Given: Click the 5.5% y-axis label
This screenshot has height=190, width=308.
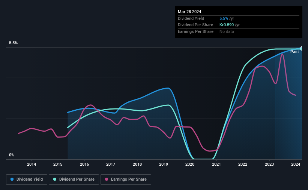Looking at the screenshot, I should (14, 43).
